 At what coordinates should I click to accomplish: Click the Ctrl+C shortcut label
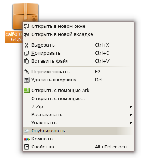102,53
